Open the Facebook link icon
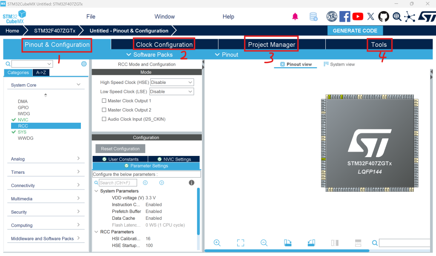The height and width of the screenshot is (256, 436). tap(345, 17)
